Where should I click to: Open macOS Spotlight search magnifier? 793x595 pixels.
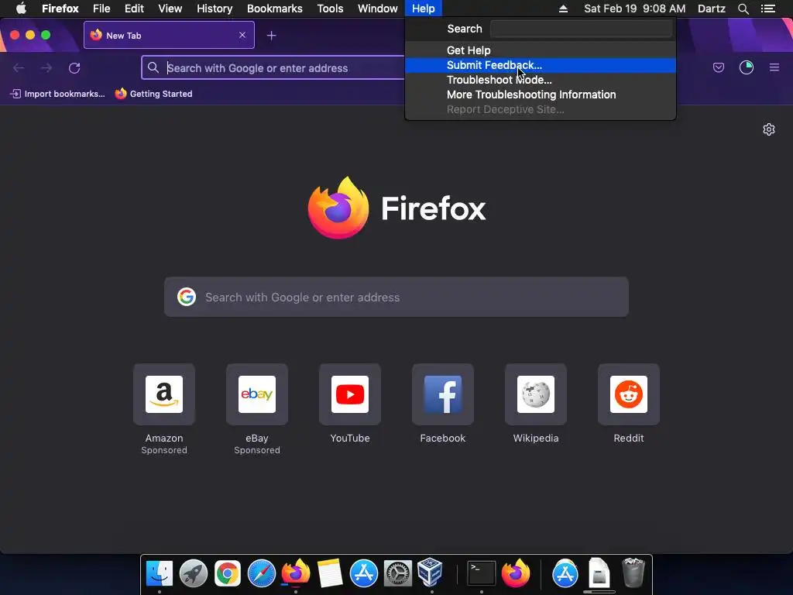pos(743,9)
